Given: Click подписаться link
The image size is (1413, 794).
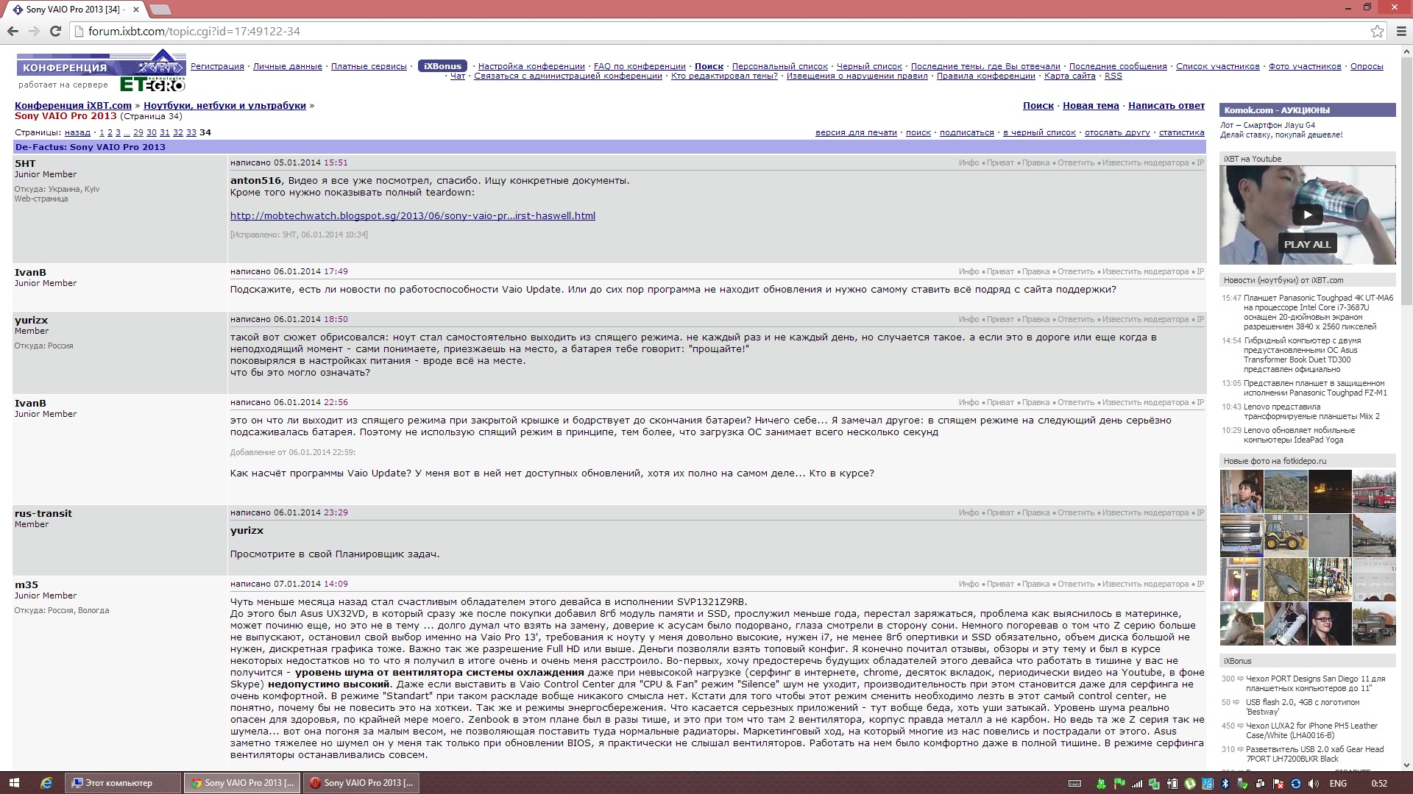Looking at the screenshot, I should click(x=967, y=133).
